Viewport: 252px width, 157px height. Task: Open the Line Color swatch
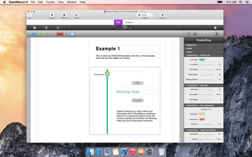[202, 60]
